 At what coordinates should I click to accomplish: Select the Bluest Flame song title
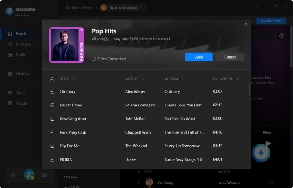(71, 105)
